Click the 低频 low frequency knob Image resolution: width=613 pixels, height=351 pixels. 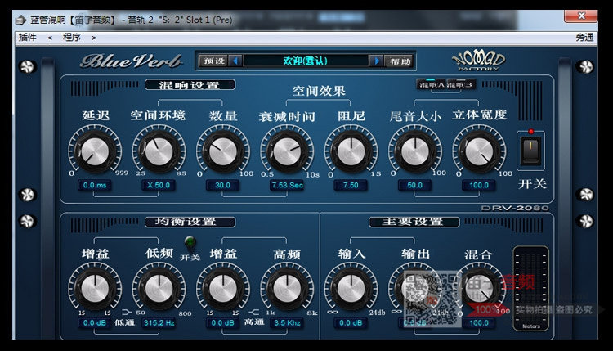(x=159, y=289)
